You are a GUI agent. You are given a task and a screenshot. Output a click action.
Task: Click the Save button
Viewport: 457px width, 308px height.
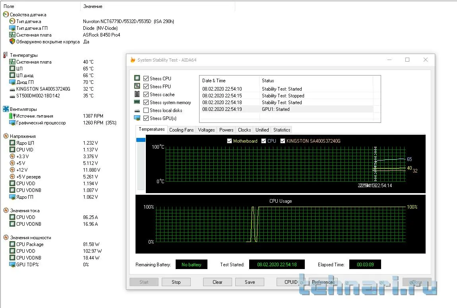(250, 282)
